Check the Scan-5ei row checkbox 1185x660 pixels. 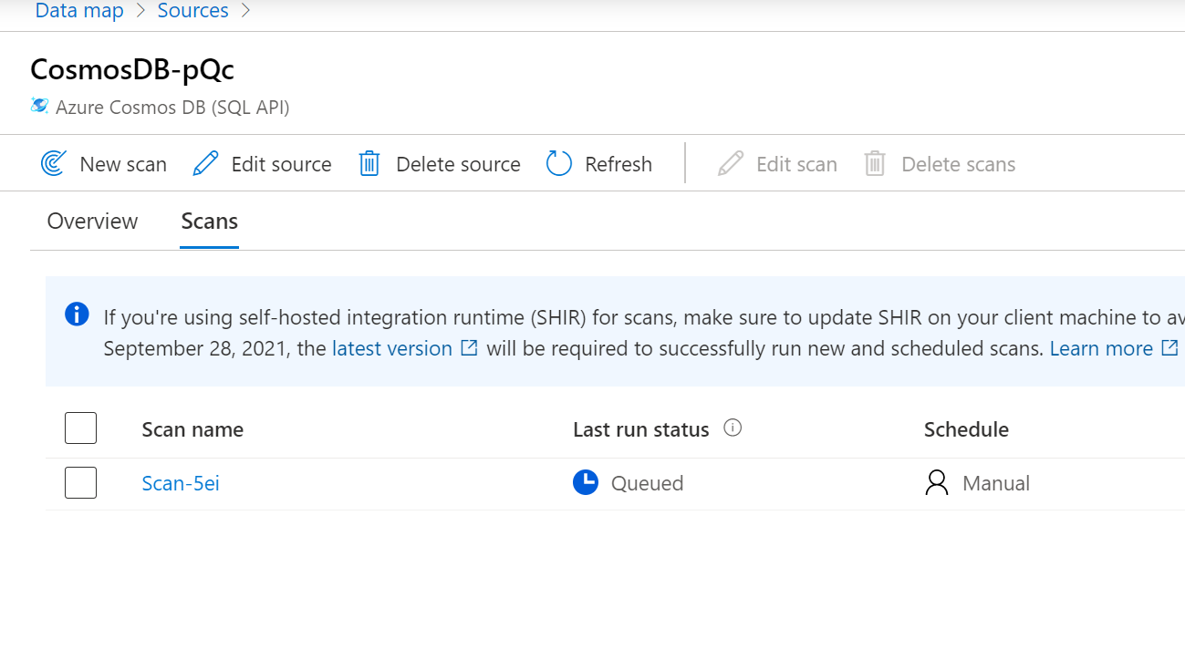tap(81, 482)
